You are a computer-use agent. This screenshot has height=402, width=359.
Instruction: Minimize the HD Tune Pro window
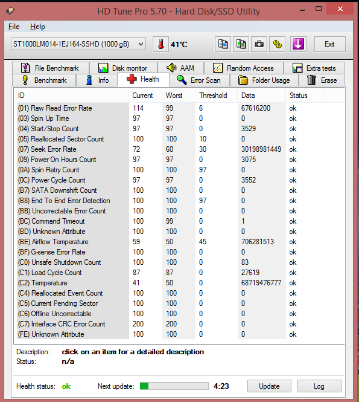[x=302, y=10]
